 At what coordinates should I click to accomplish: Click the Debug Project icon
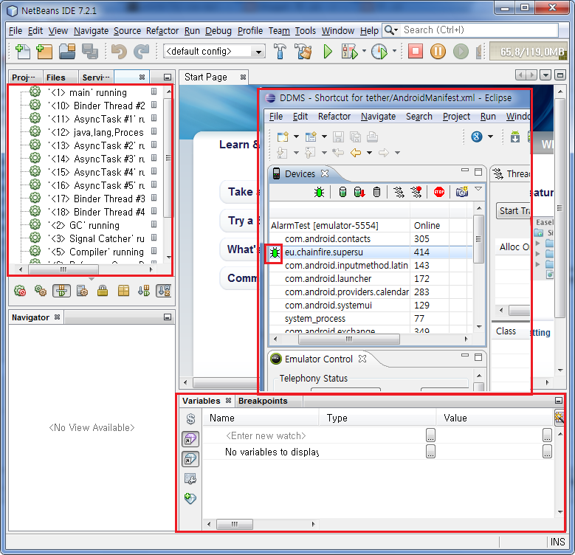click(x=349, y=52)
